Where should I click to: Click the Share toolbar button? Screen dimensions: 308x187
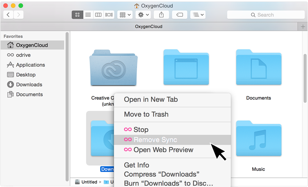[x=161, y=15]
